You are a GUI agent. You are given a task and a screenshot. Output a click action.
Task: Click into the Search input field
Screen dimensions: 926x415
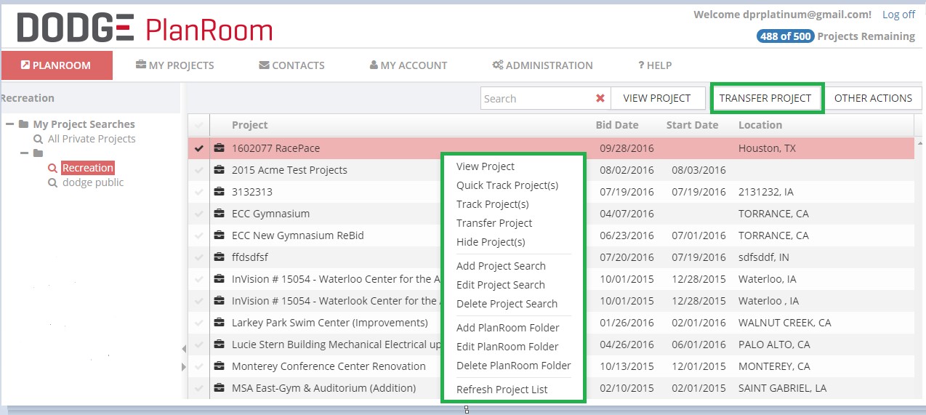pos(536,99)
